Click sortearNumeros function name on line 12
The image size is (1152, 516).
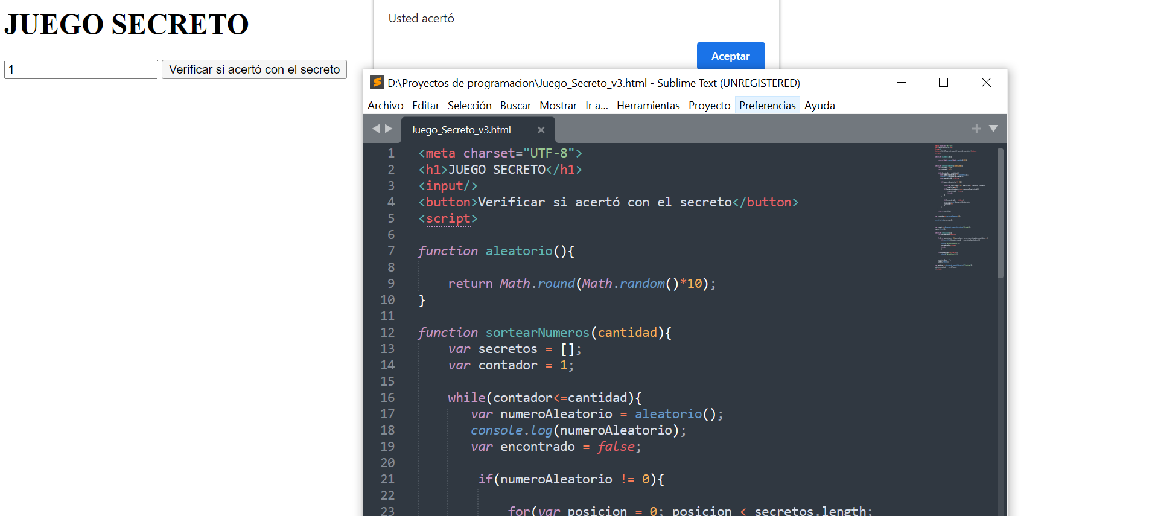537,333
